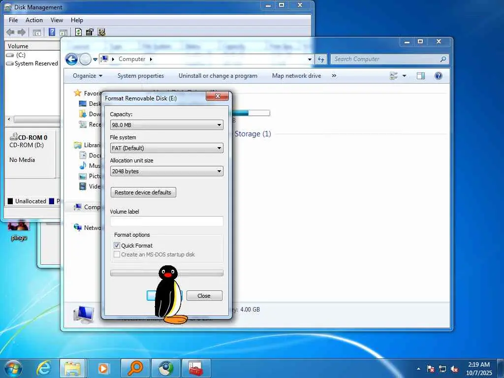Click Map network drive

point(296,76)
